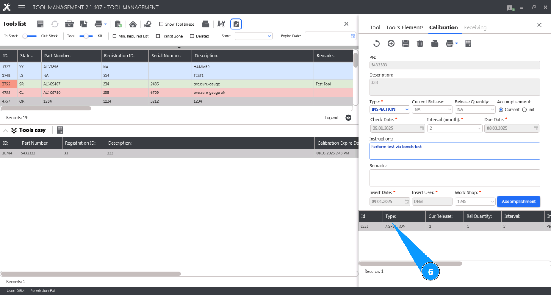This screenshot has width=551, height=295.
Task: Open the Due Date calendar icon
Action: (536, 128)
